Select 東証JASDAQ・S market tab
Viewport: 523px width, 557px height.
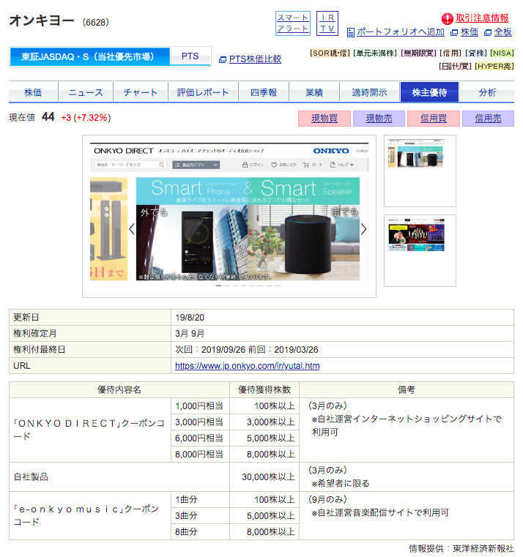click(x=89, y=57)
